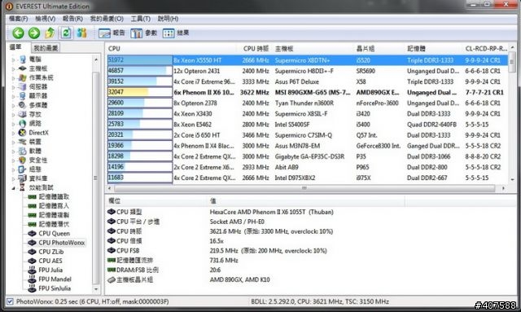Select the 網路 network tree icon

pyautogui.click(x=23, y=123)
